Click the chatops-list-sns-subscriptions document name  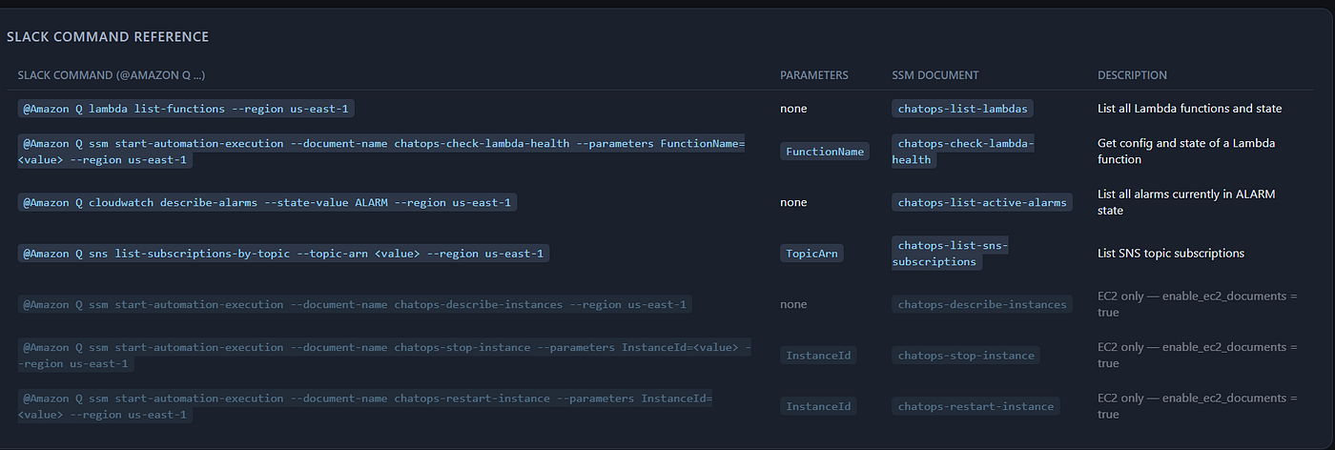click(951, 254)
